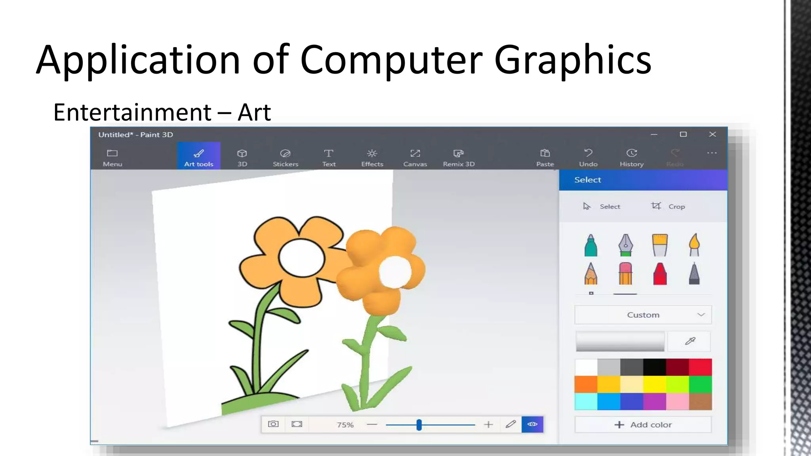Switch to the Stickers tab

285,157
